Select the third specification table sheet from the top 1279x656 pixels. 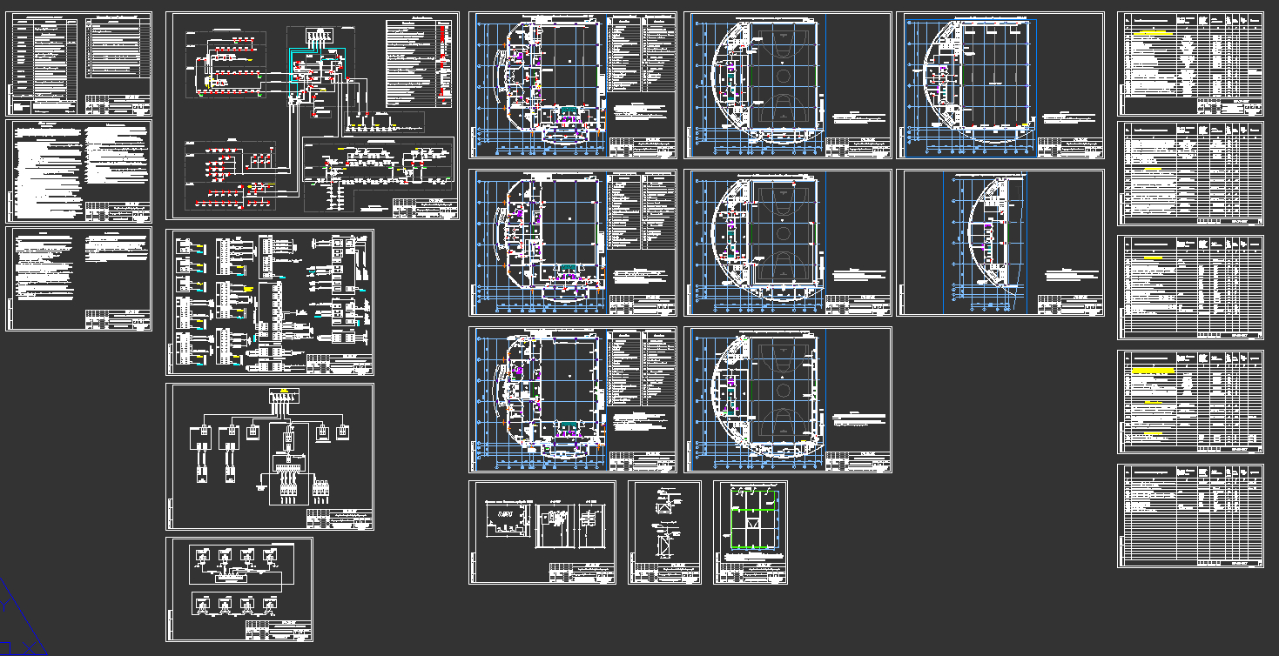coord(1190,288)
